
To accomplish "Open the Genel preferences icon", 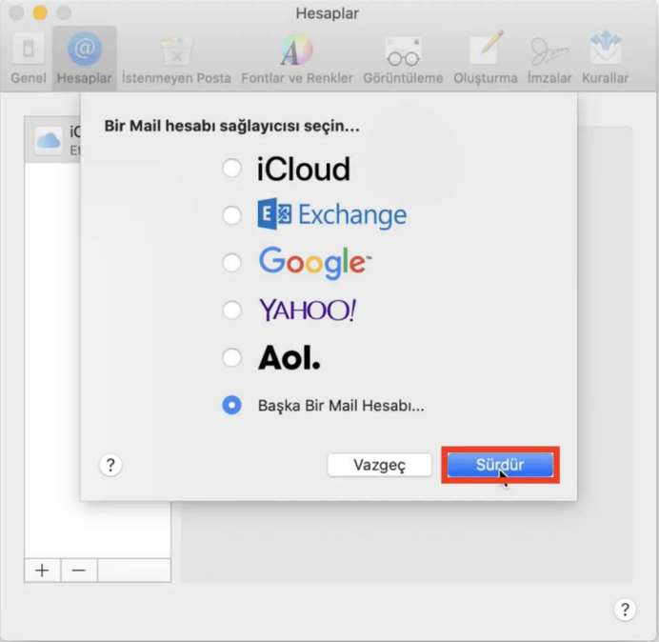I will click(29, 49).
